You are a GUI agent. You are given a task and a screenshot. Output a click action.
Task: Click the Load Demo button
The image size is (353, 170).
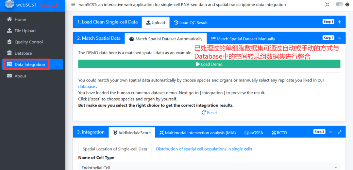pos(209,64)
